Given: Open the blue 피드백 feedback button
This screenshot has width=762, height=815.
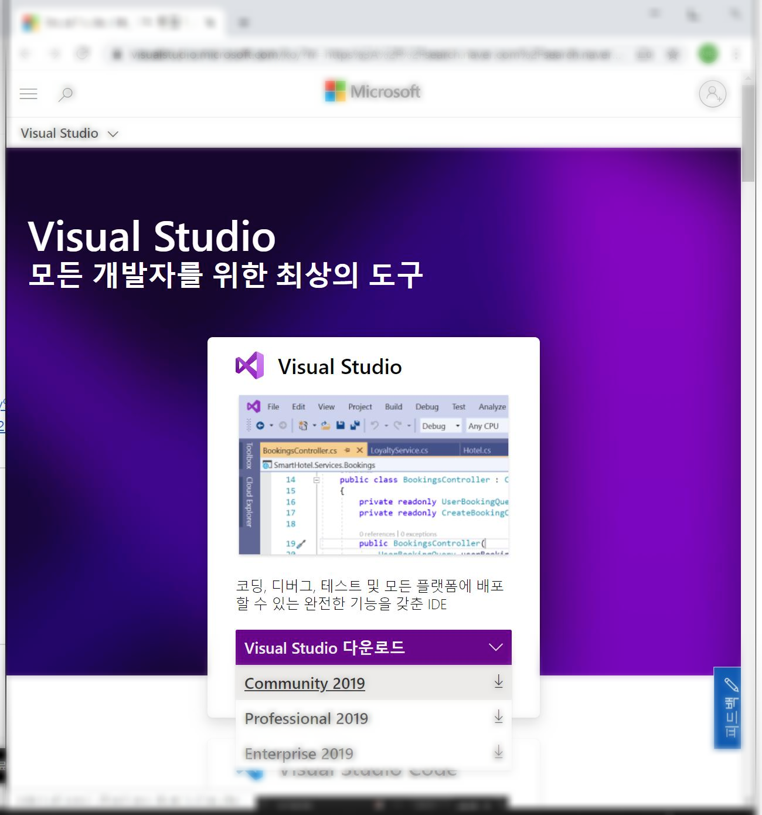Looking at the screenshot, I should click(727, 708).
